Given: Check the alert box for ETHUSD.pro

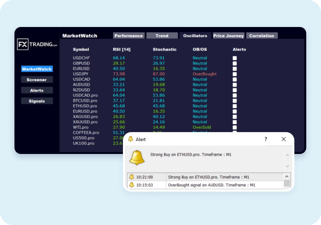Looking at the screenshot, I should 235,106.
